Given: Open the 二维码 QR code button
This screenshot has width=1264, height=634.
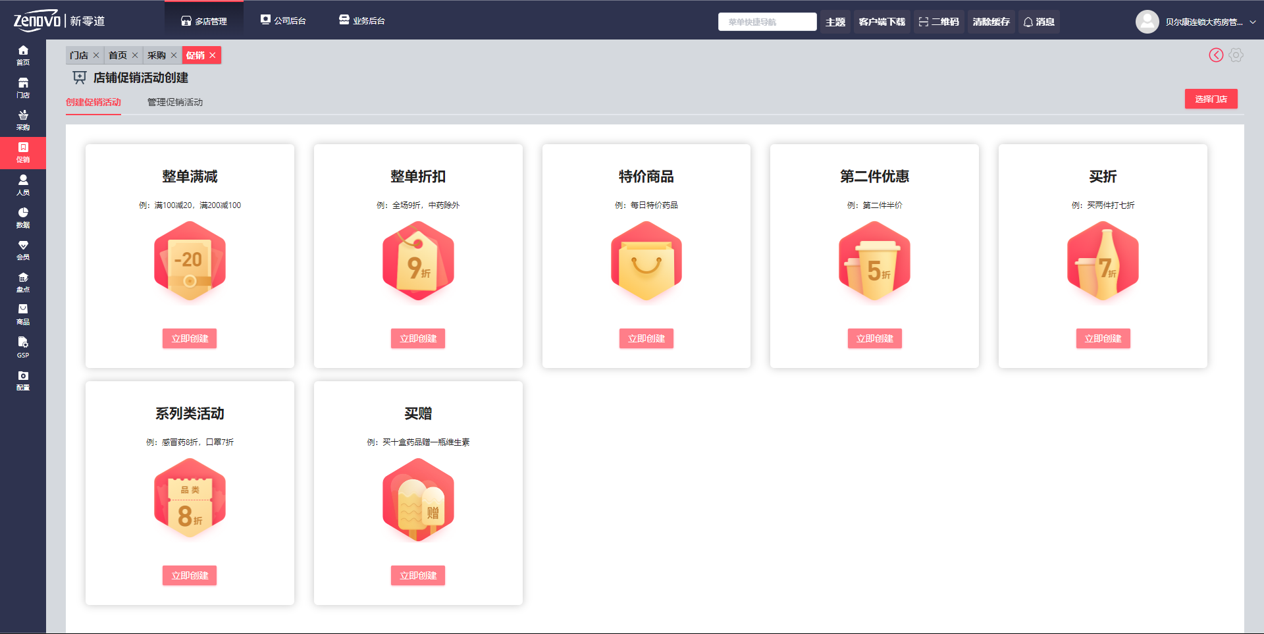Looking at the screenshot, I should tap(939, 22).
